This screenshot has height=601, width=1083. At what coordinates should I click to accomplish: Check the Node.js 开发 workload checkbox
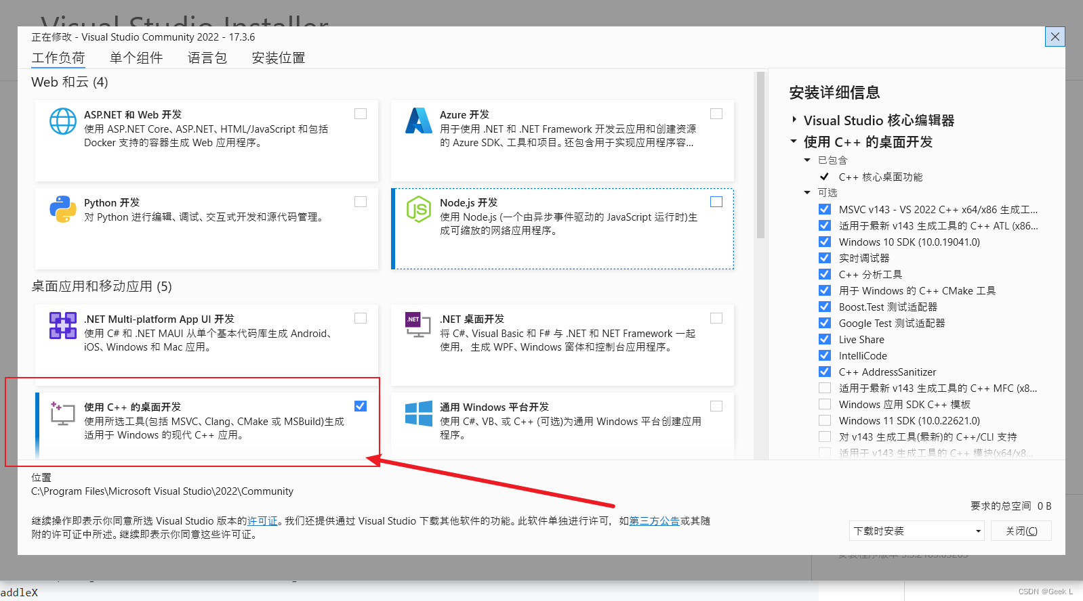point(716,202)
